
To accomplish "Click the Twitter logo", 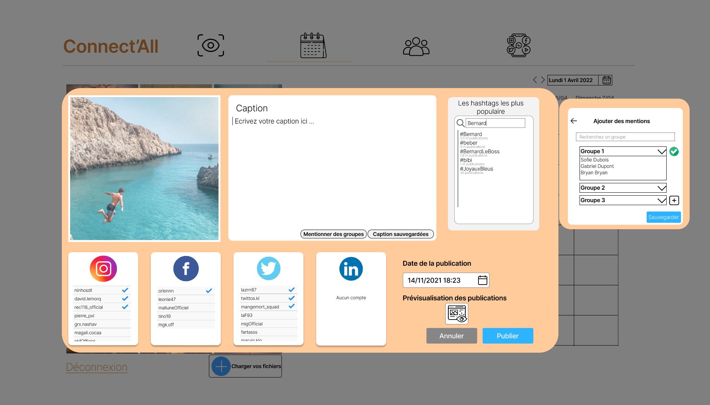I will [x=268, y=268].
